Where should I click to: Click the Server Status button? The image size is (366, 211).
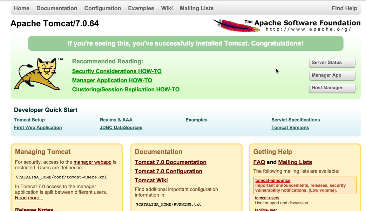[x=332, y=63]
